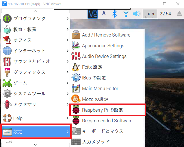Click the Audio Device Settings mixer icon
Viewport: 184px width, 147px height.
pos(76,56)
